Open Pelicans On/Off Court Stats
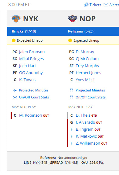This screenshot has width=119, height=175. [90, 97]
